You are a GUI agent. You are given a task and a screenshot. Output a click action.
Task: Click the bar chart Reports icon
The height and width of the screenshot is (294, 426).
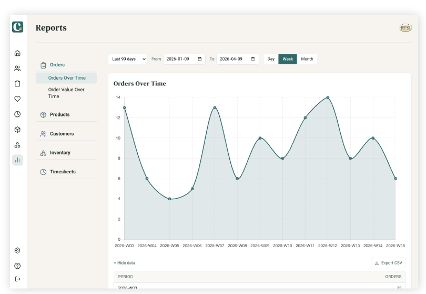17,160
